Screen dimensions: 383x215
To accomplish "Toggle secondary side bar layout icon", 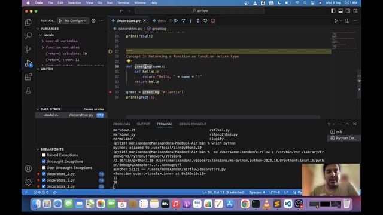I will [x=348, y=11].
